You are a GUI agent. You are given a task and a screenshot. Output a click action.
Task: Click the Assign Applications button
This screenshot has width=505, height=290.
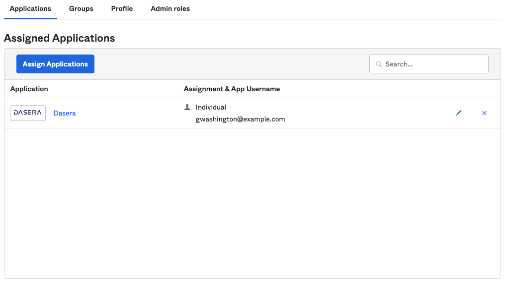point(55,64)
